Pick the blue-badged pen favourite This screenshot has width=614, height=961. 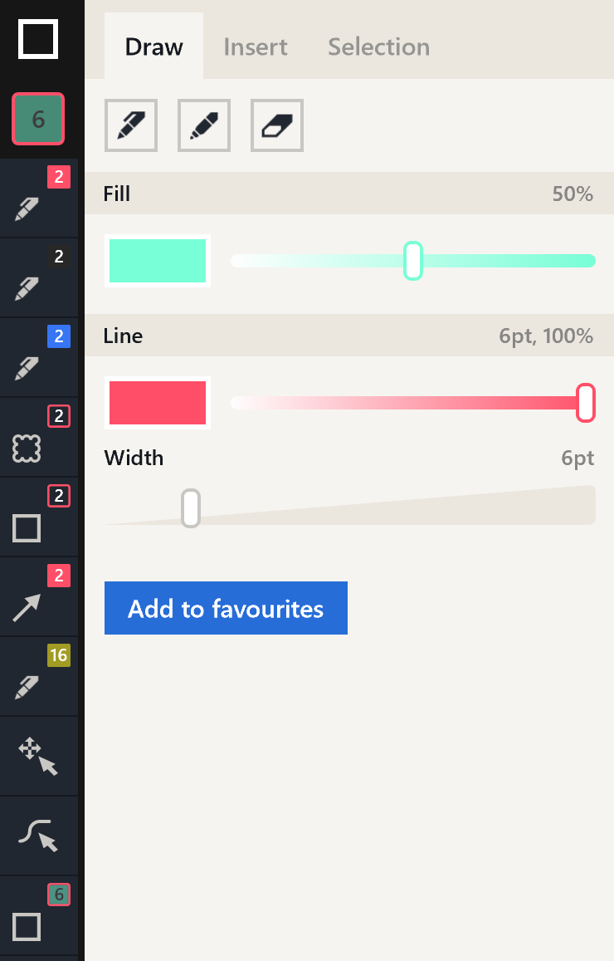[x=39, y=358]
